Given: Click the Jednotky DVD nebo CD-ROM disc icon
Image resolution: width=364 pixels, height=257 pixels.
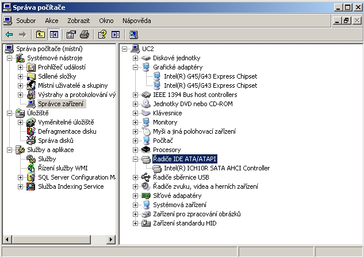Looking at the screenshot, I should click(146, 104).
